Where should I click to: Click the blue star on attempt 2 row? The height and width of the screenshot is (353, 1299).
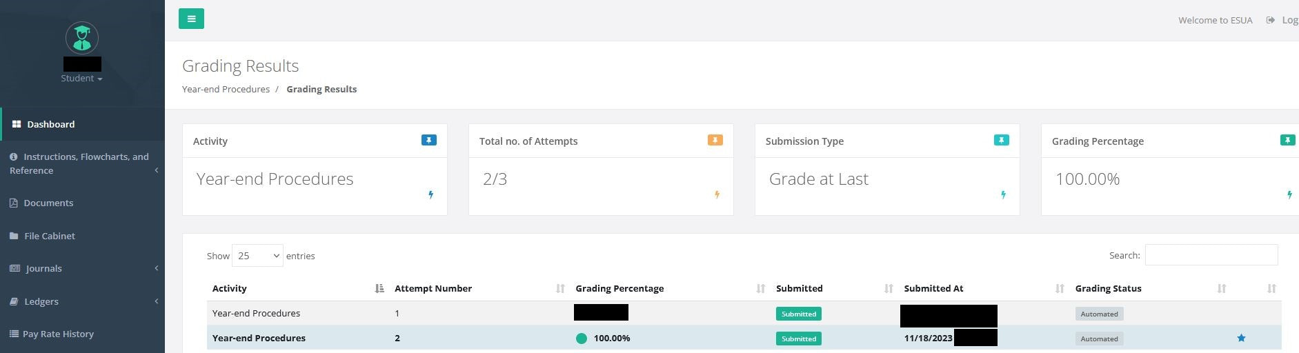[1241, 338]
